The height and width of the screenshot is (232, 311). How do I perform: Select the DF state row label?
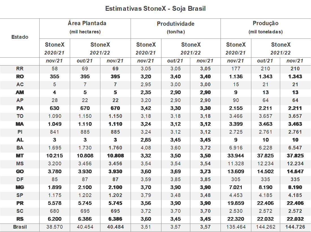click(20, 179)
